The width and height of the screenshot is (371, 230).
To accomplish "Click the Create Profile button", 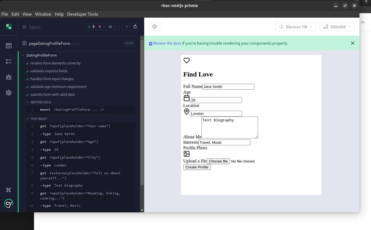I will (x=197, y=167).
